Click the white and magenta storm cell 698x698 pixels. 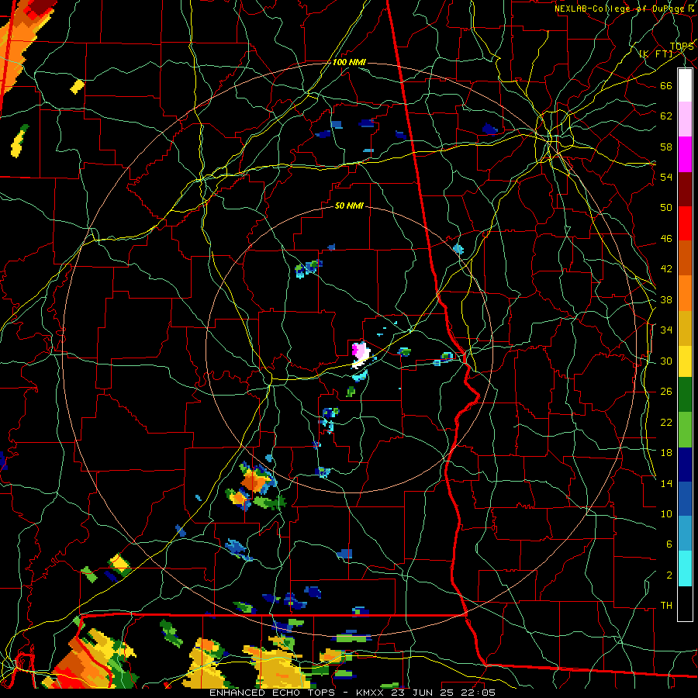click(361, 354)
